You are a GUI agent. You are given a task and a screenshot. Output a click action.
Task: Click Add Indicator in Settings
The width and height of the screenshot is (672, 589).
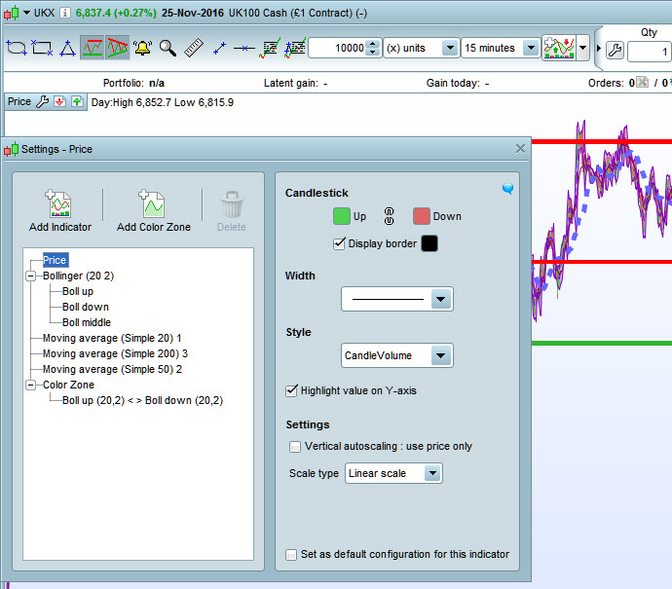60,211
